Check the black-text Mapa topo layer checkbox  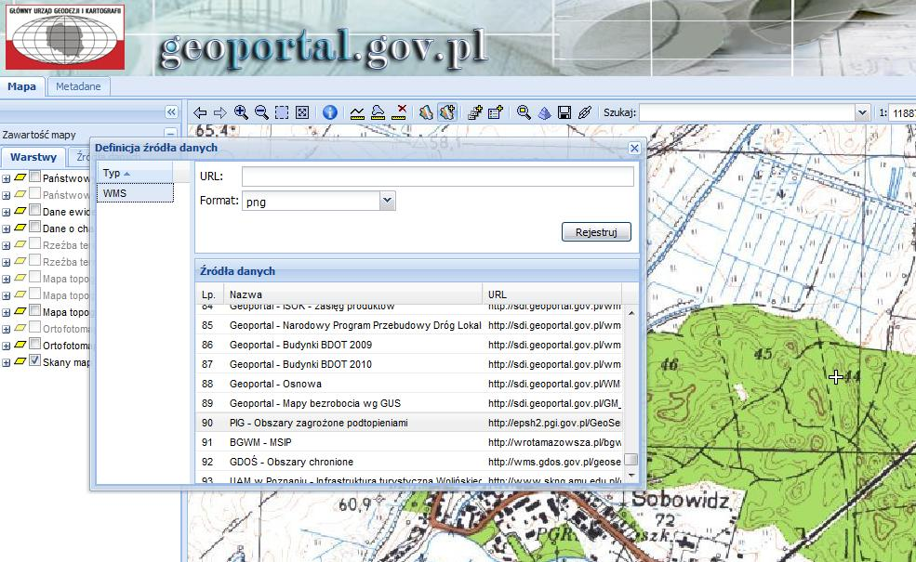(x=35, y=310)
